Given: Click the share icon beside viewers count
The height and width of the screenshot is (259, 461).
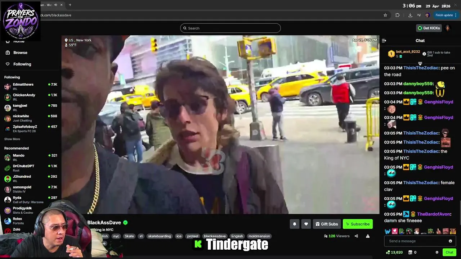Looking at the screenshot, I should coord(356,236).
